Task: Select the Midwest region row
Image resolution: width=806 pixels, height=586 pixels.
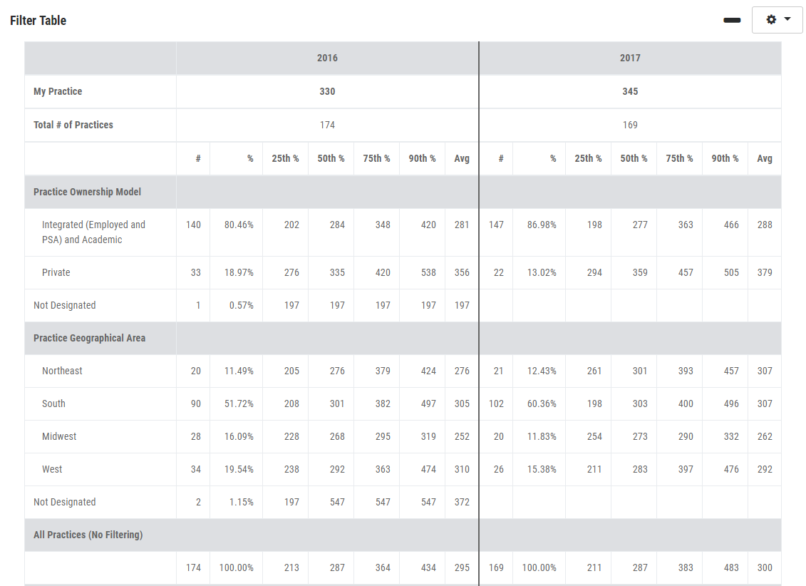Action: point(59,436)
